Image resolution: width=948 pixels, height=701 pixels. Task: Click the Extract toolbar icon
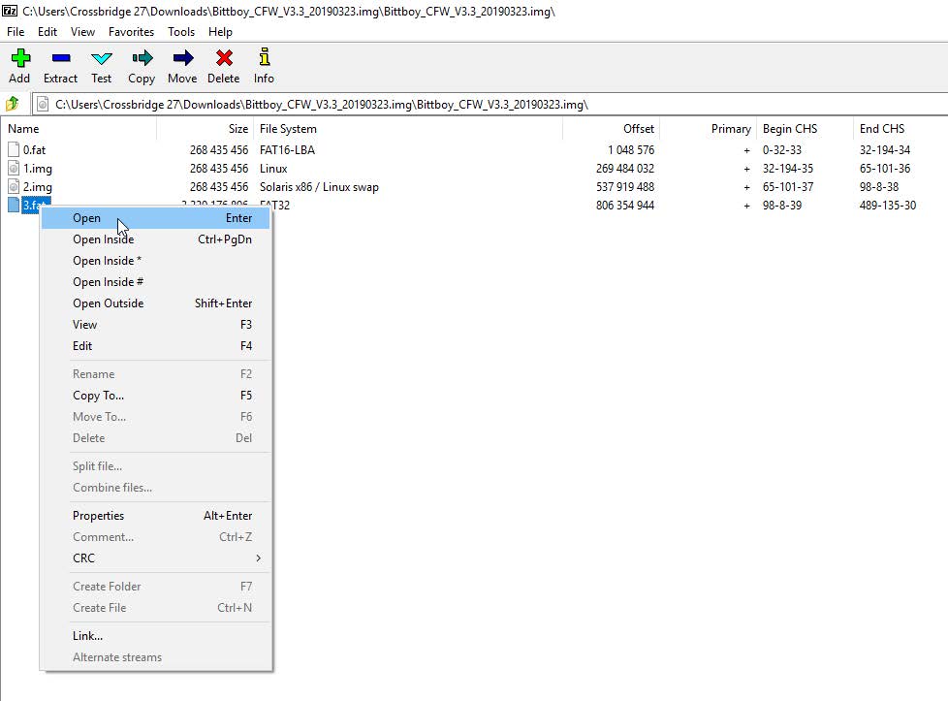61,58
